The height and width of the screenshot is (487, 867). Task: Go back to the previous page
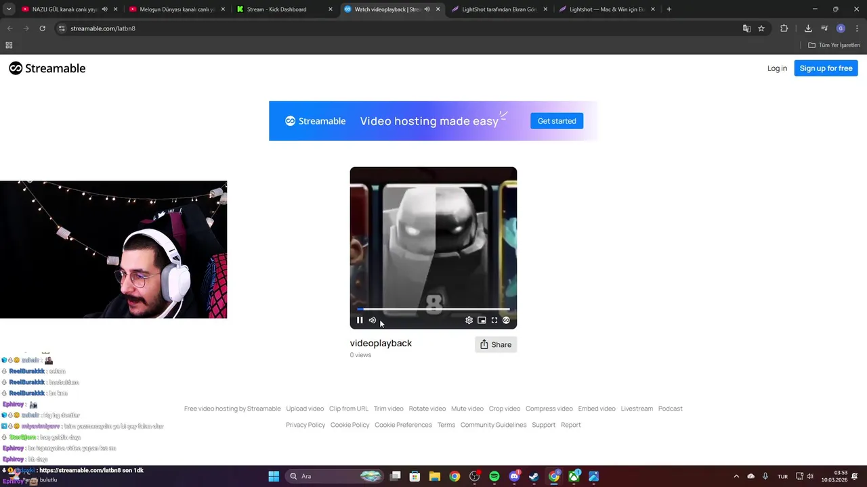point(9,28)
